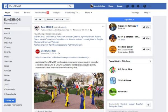Click the Create Ad button
The image size is (168, 112).
[x=10, y=101]
